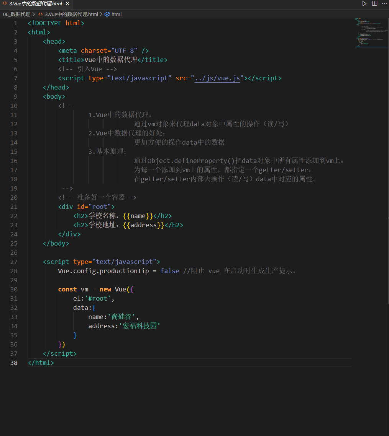The height and width of the screenshot is (436, 389).
Task: Click the opening <body> tag
Action: (54, 96)
